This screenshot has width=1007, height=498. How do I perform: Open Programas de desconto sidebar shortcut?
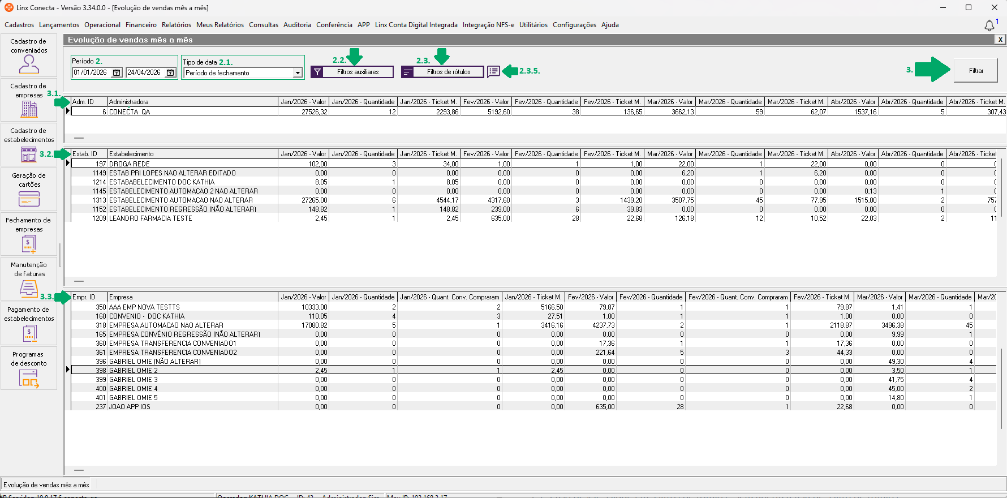[29, 368]
